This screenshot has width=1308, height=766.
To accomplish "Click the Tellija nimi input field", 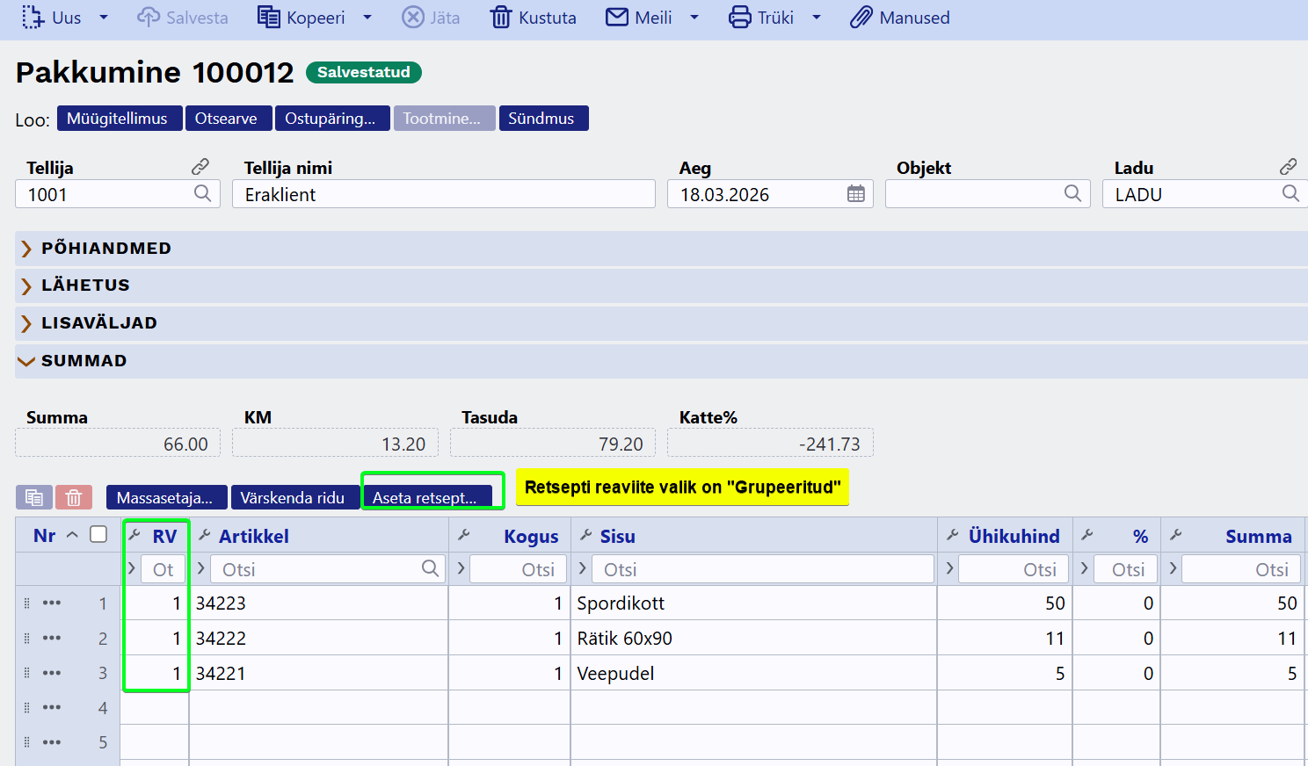I will point(444,194).
